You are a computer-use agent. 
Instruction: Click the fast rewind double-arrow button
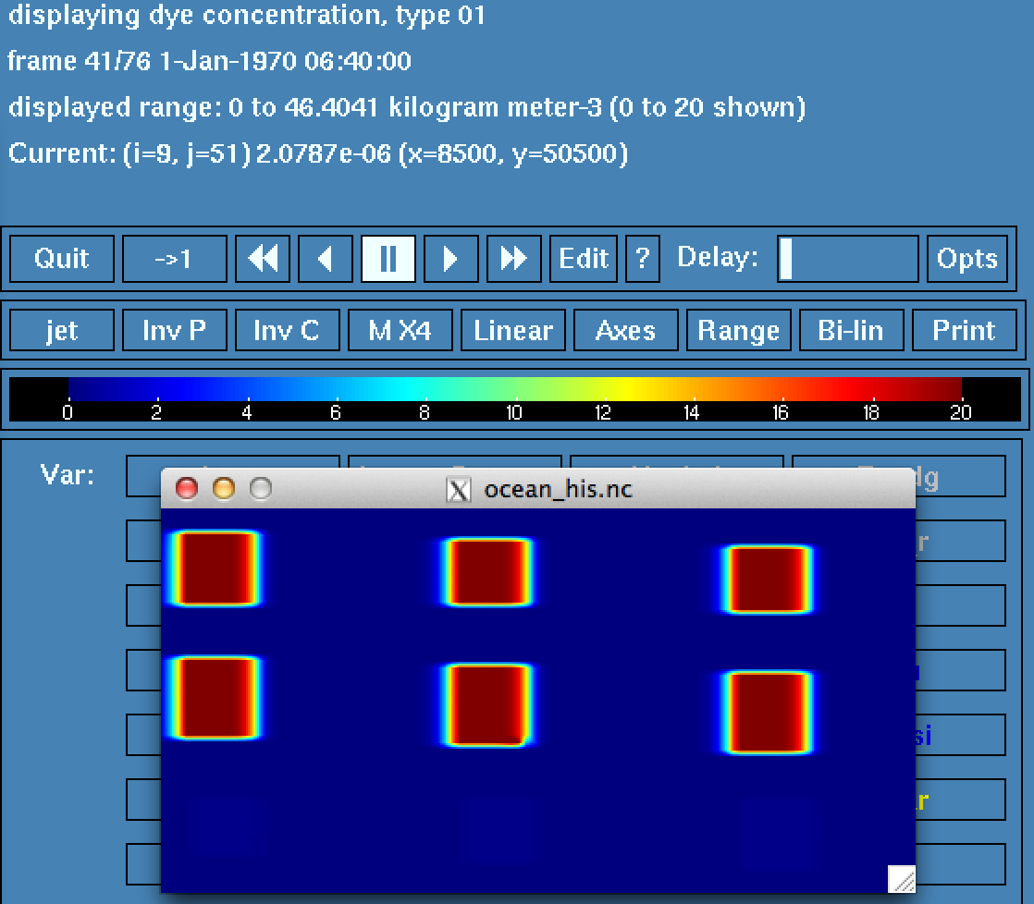point(263,259)
